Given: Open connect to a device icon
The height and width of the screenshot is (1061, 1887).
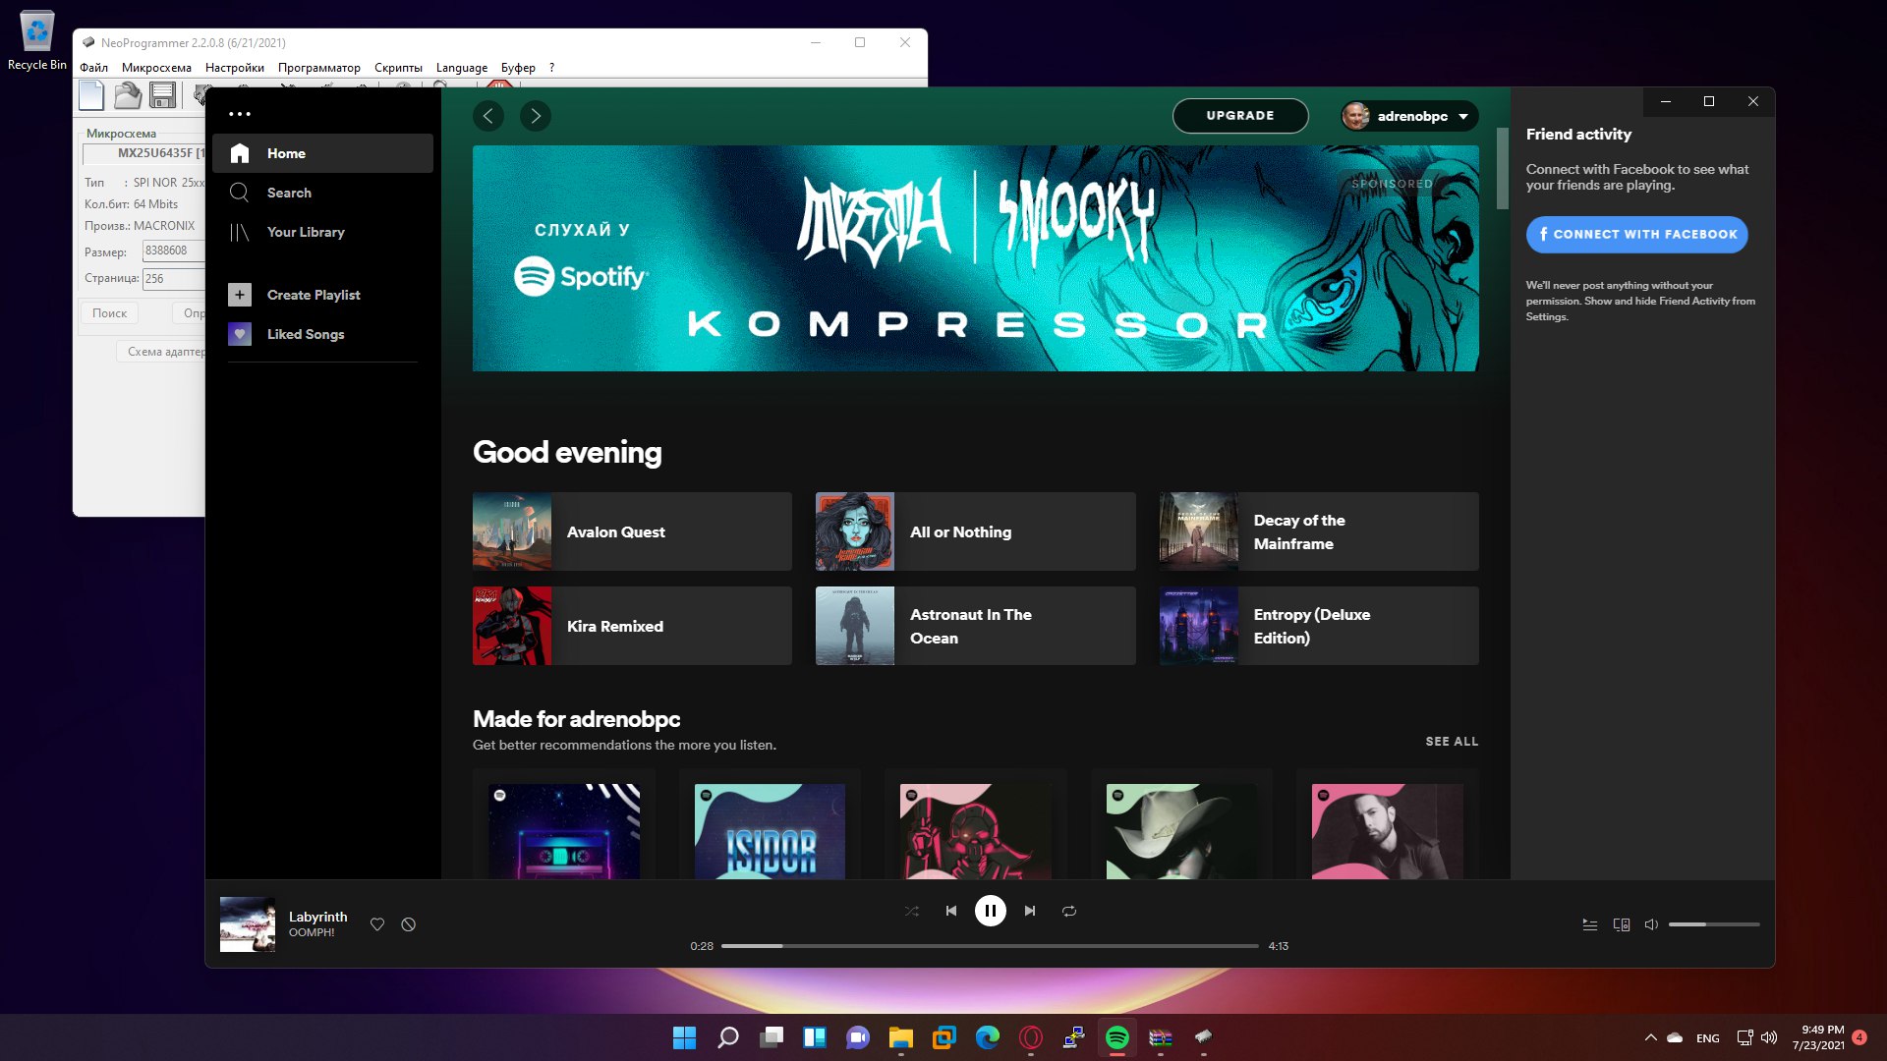Looking at the screenshot, I should 1622,924.
